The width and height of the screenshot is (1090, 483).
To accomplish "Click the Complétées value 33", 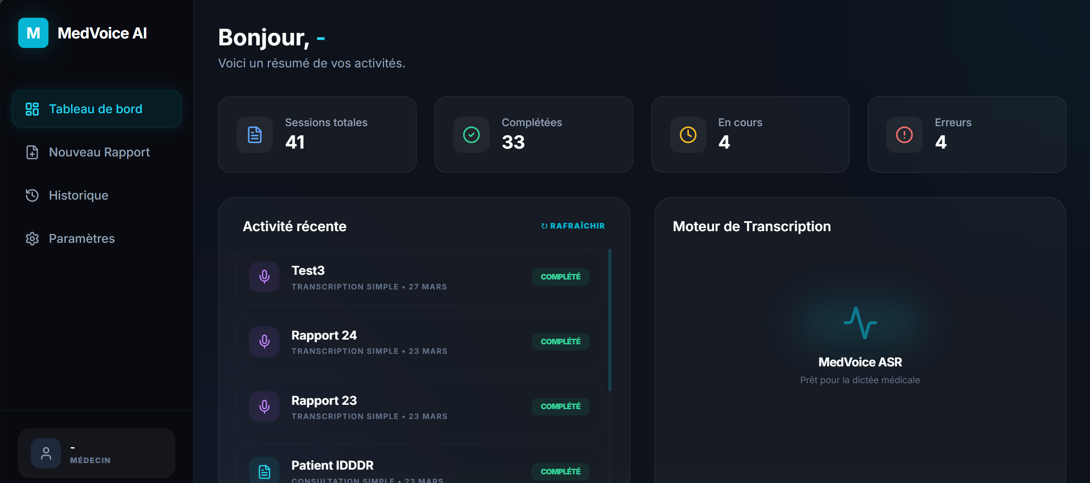I will [513, 142].
